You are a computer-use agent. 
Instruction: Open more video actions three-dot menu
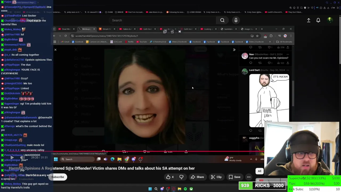[x=249, y=177]
